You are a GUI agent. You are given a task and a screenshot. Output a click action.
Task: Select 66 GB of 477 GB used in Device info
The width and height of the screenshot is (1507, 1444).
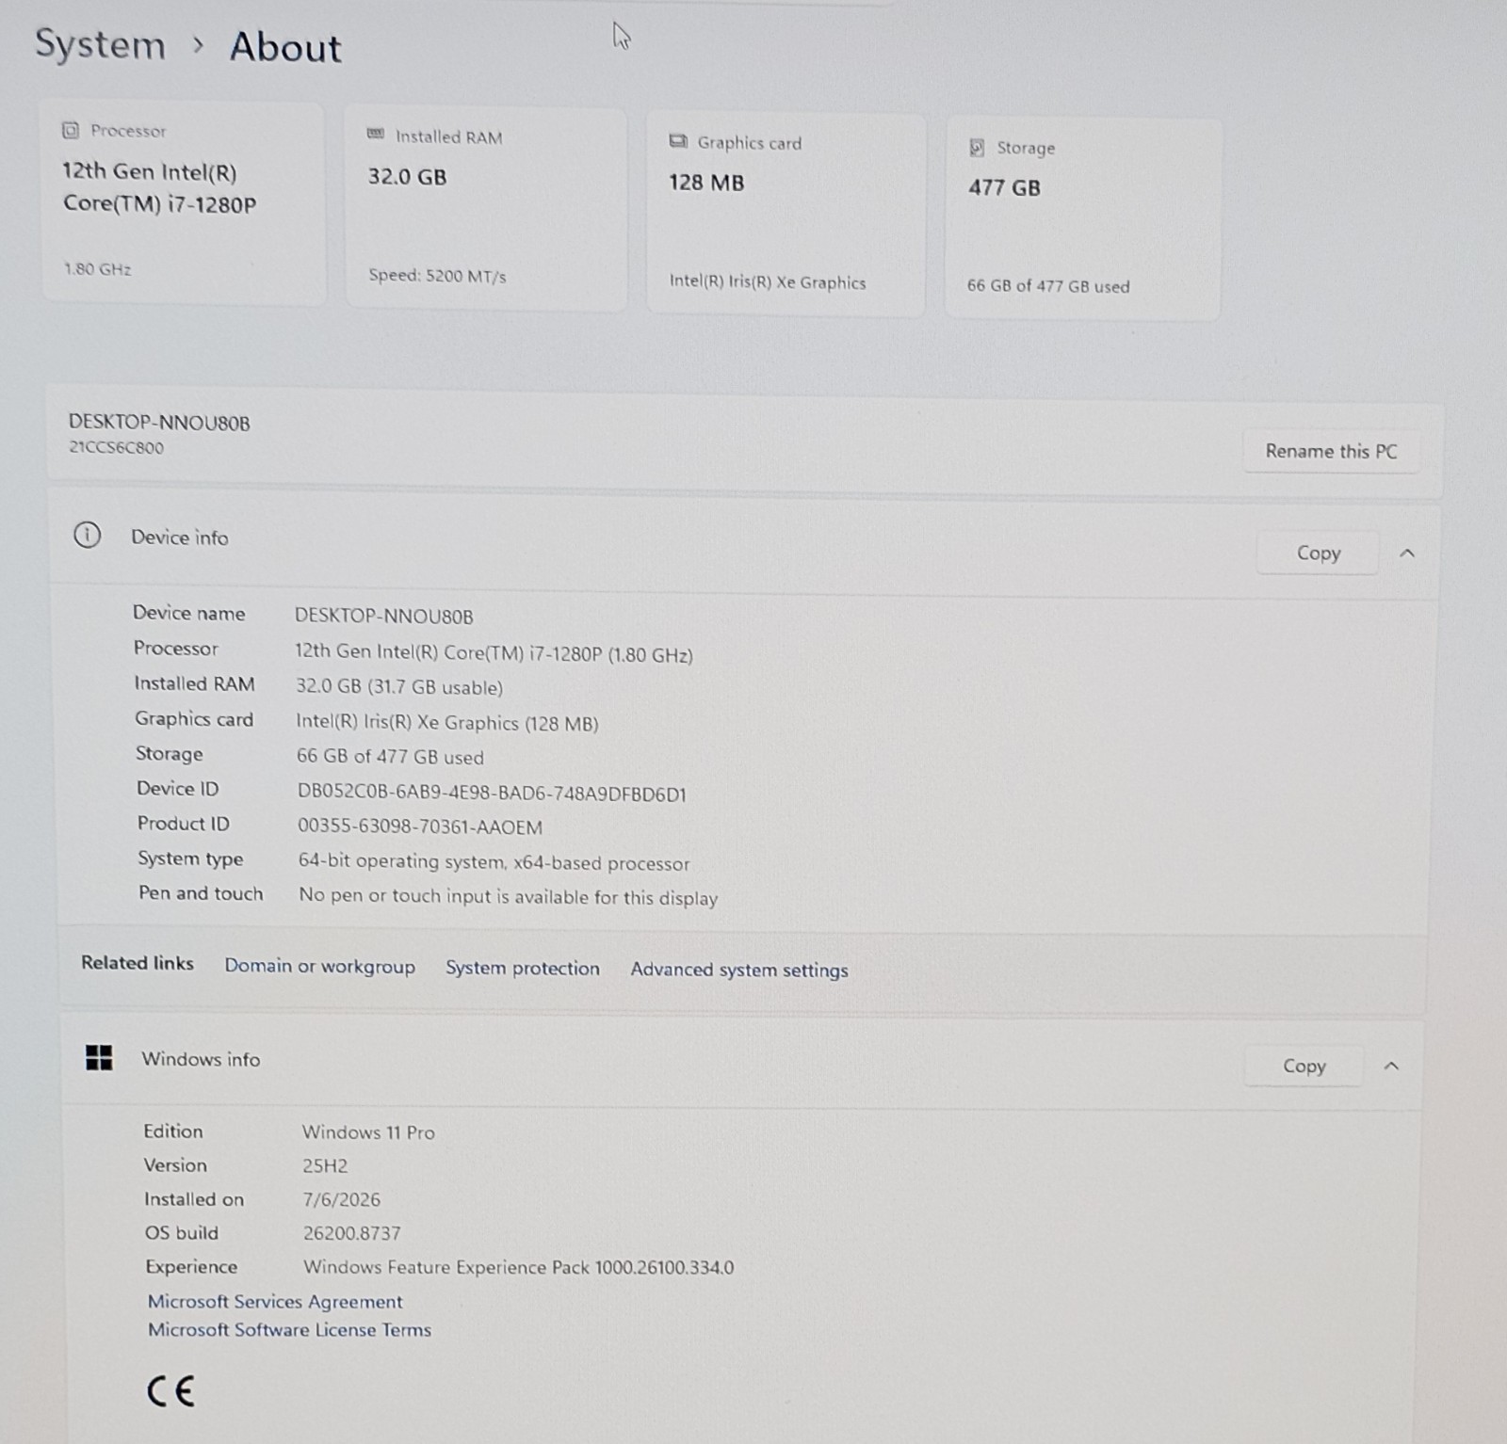tap(390, 756)
